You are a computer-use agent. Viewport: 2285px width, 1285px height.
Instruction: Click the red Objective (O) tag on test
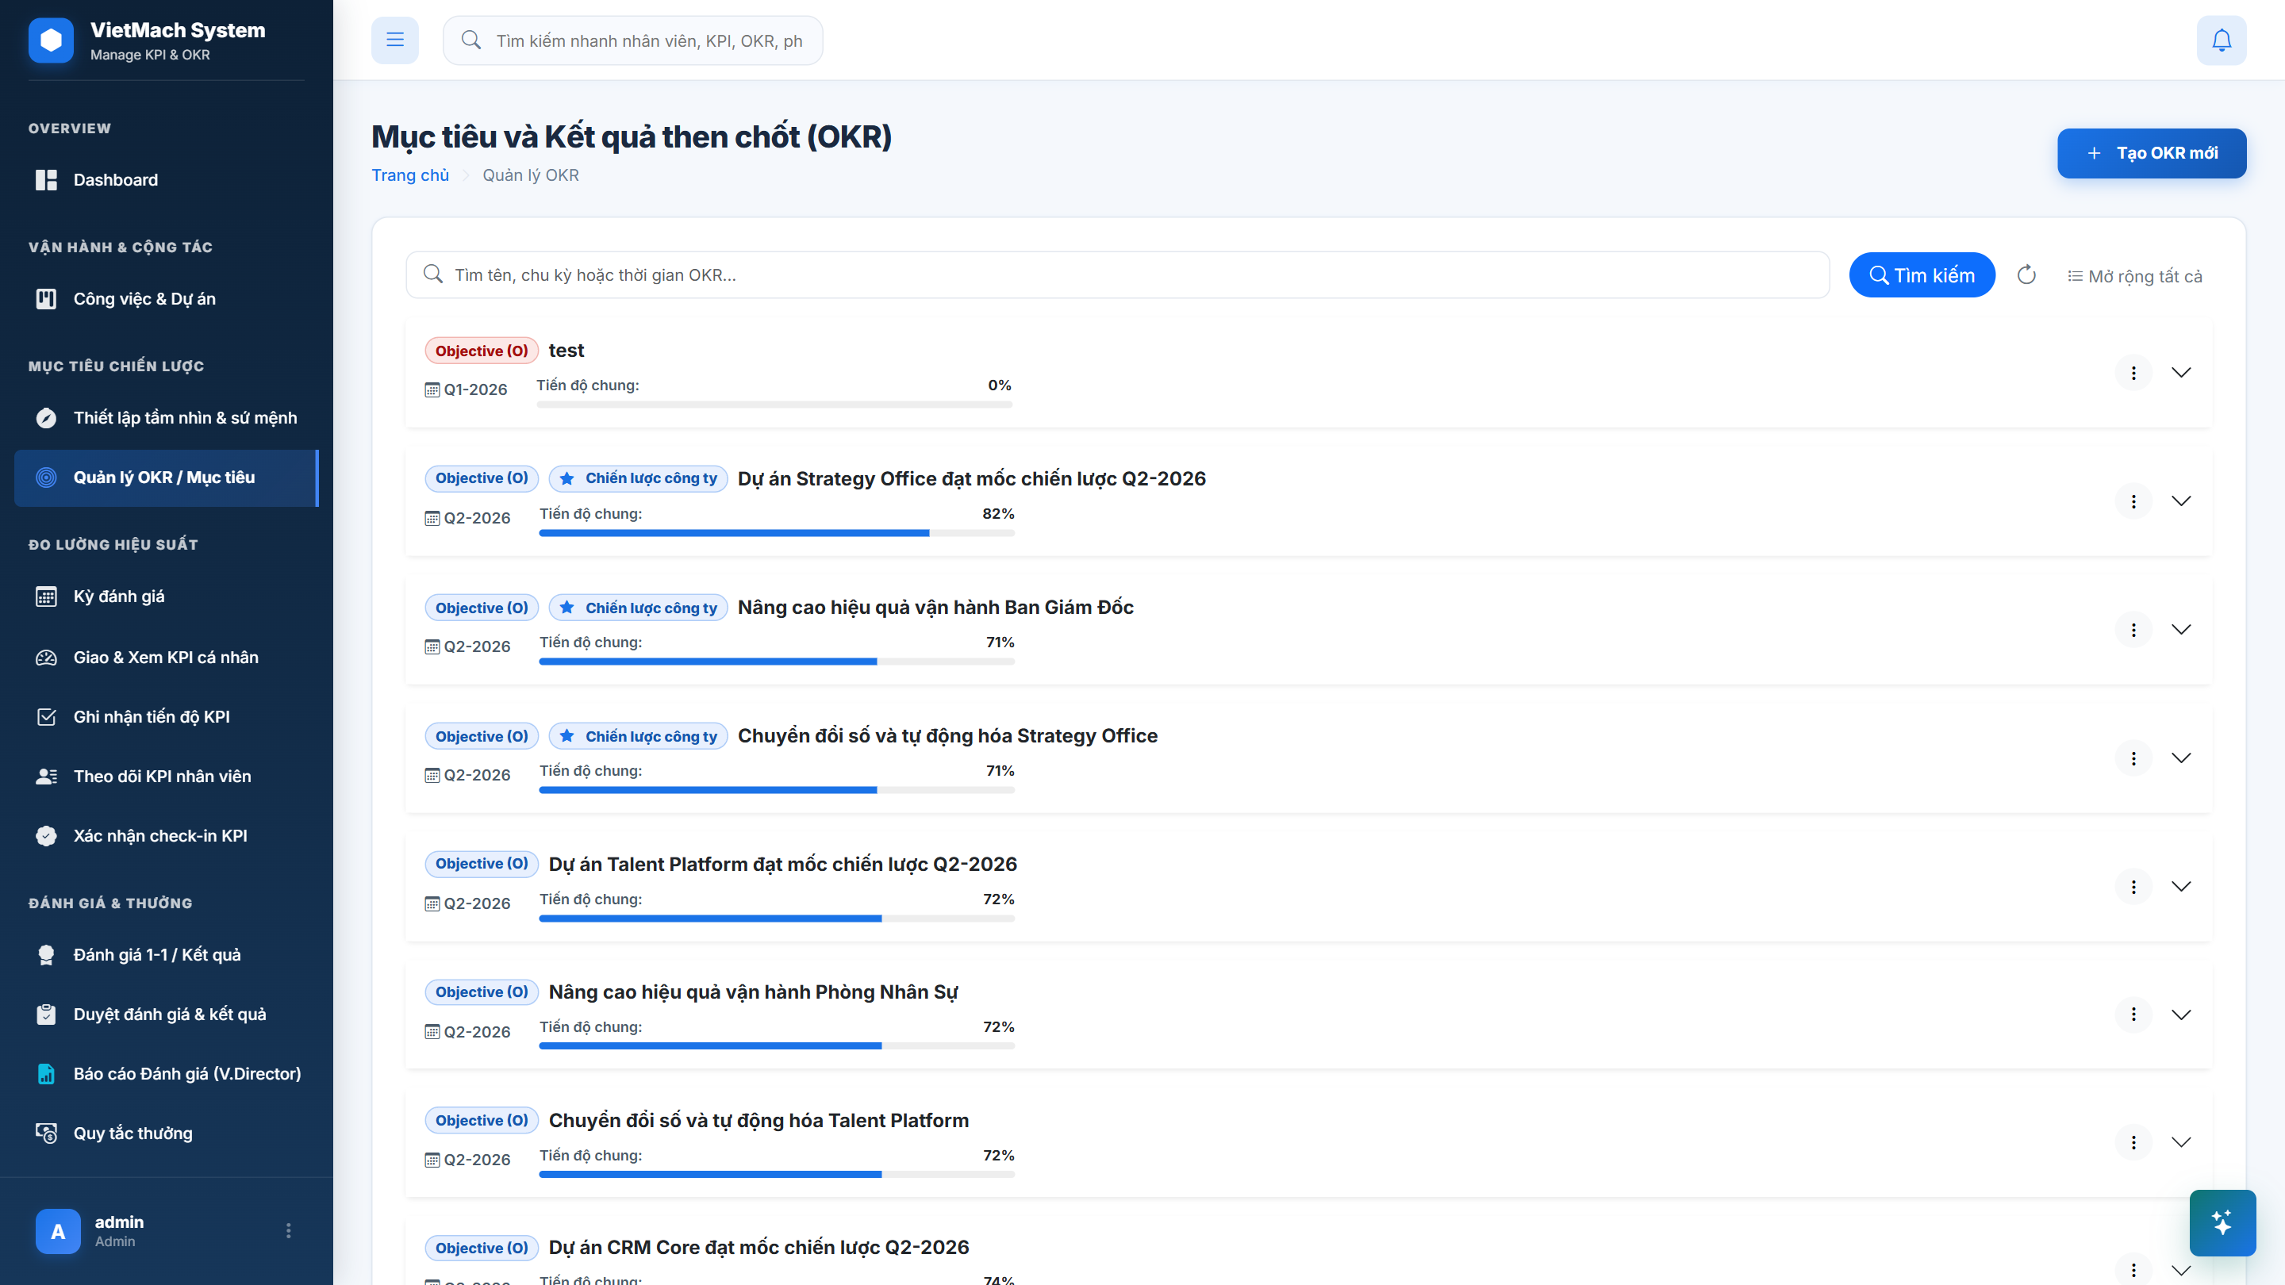(482, 351)
